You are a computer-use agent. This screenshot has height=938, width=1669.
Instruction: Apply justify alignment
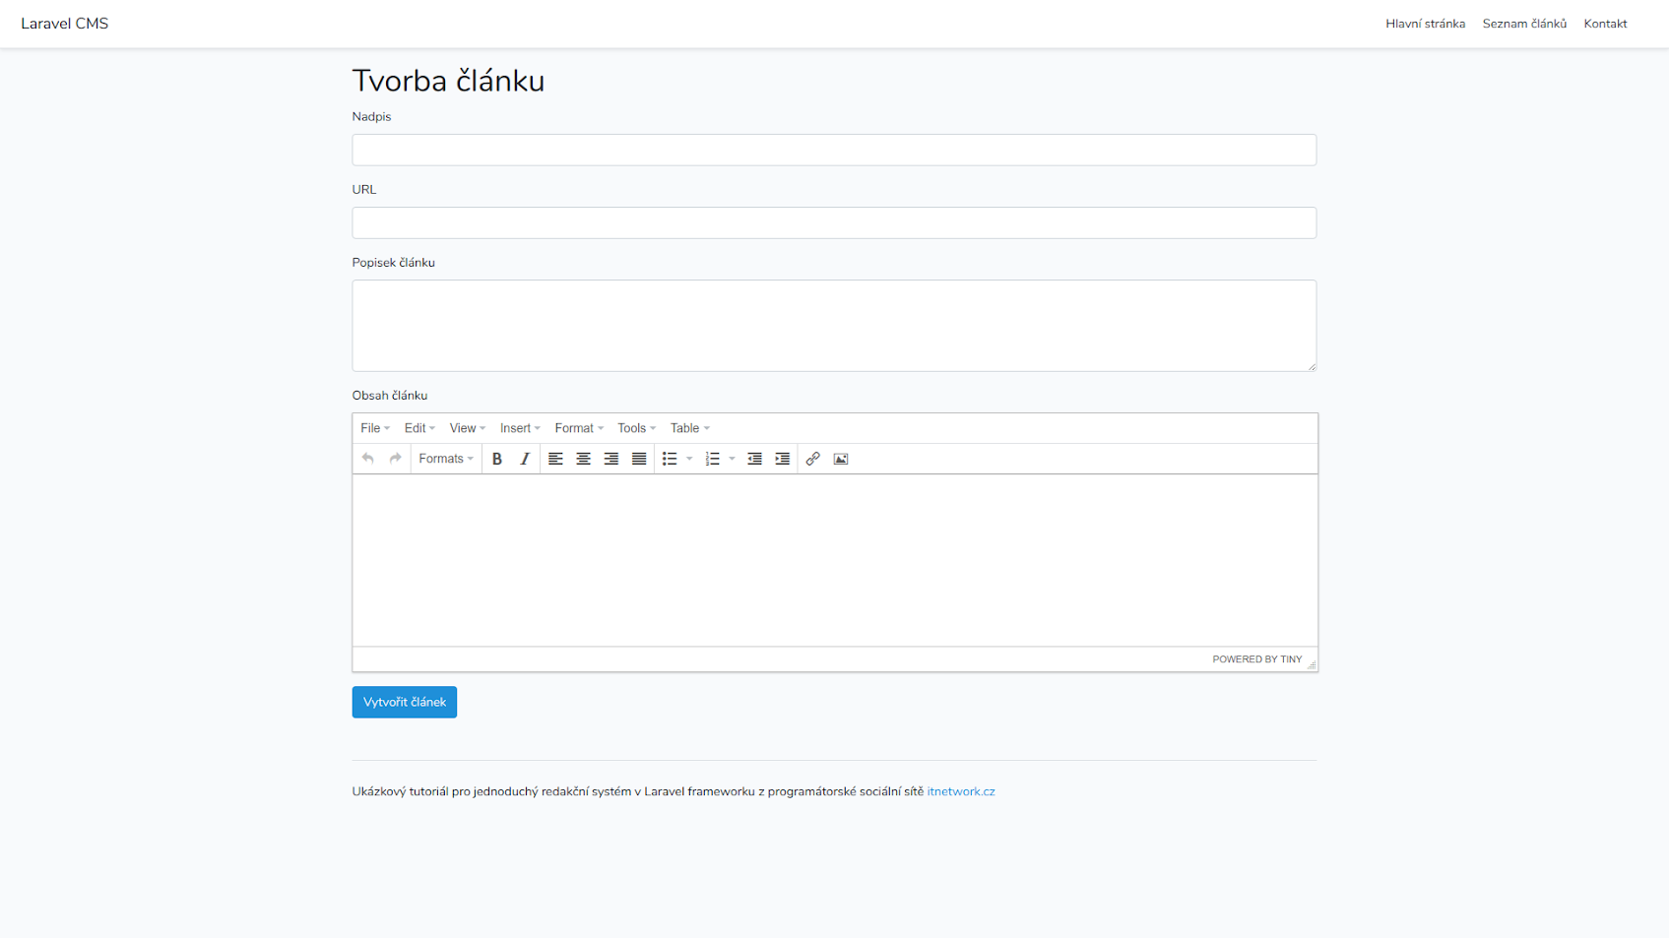point(638,459)
